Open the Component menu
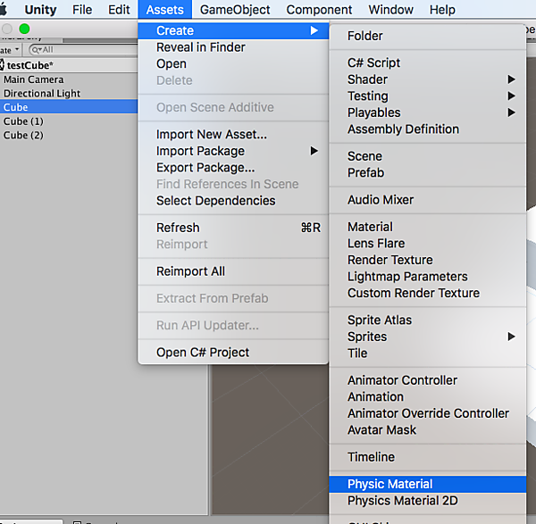 [319, 10]
